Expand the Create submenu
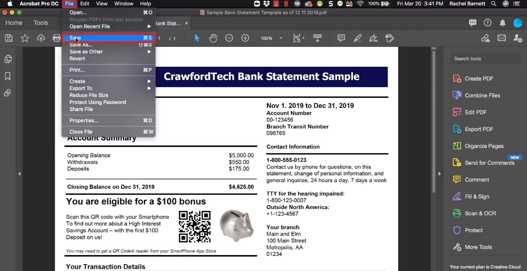Viewport: 527px width, 271px height. click(109, 81)
